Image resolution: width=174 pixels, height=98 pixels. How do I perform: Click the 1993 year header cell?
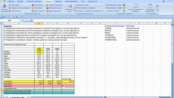pyautogui.click(x=48, y=49)
